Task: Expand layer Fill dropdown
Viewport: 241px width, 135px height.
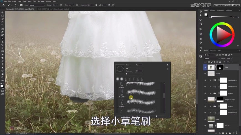Action: coord(231,62)
